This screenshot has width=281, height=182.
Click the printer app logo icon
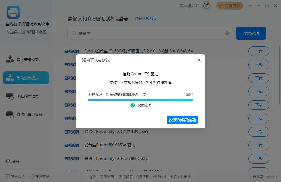click(x=13, y=12)
